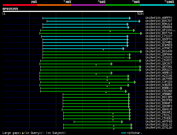Click the UniRef100_Q6YSA1 label
This screenshot has width=177, height=135.
(159, 67)
